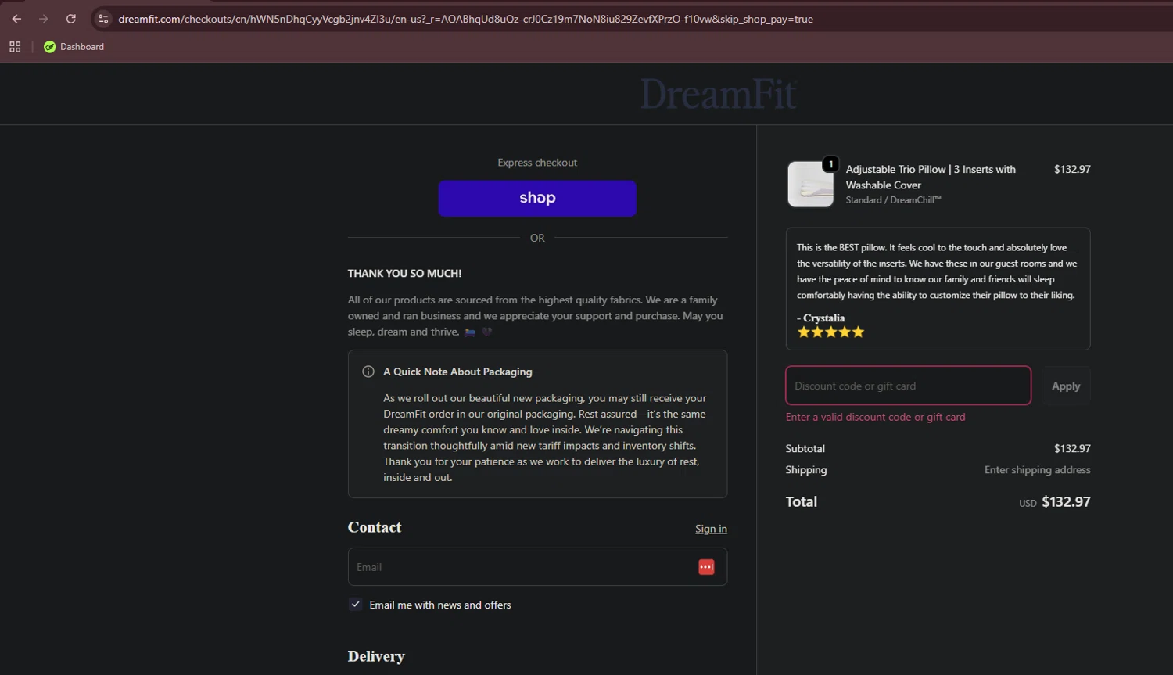Viewport: 1173px width, 675px height.
Task: Click the pillow product thumbnail
Action: 810,185
